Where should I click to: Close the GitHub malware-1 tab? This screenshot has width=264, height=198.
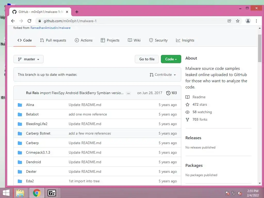(x=67, y=12)
